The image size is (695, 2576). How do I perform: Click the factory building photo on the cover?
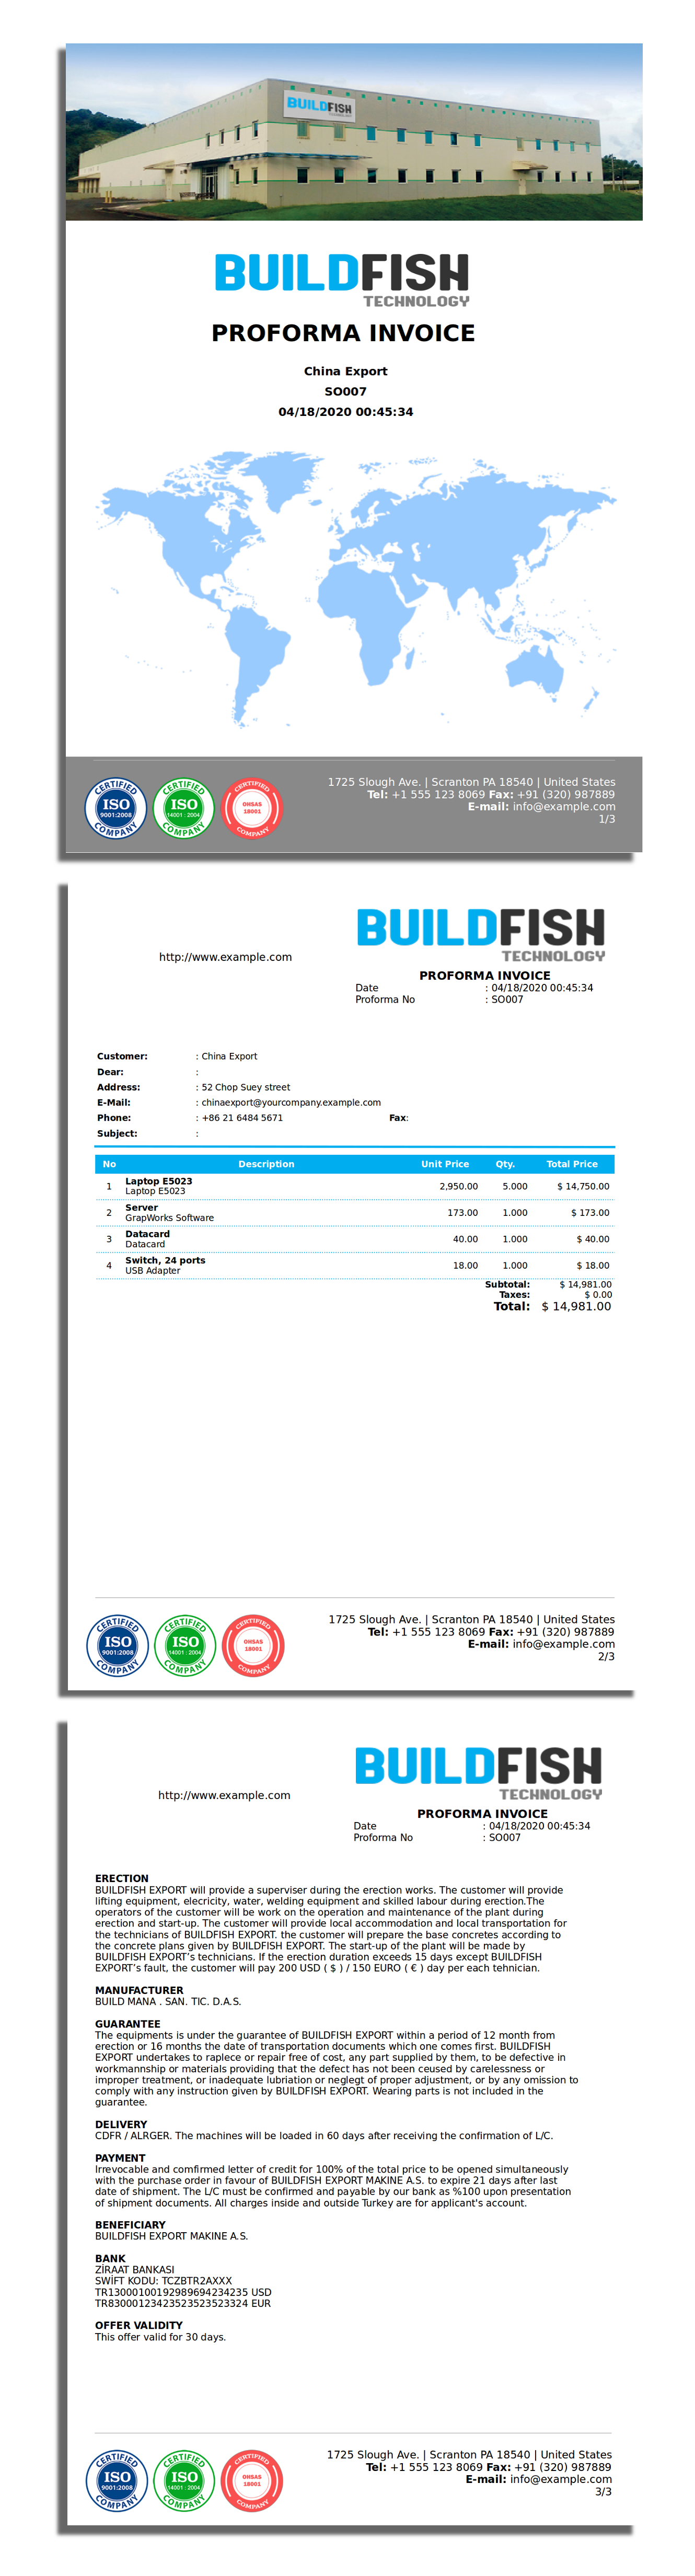tap(354, 131)
